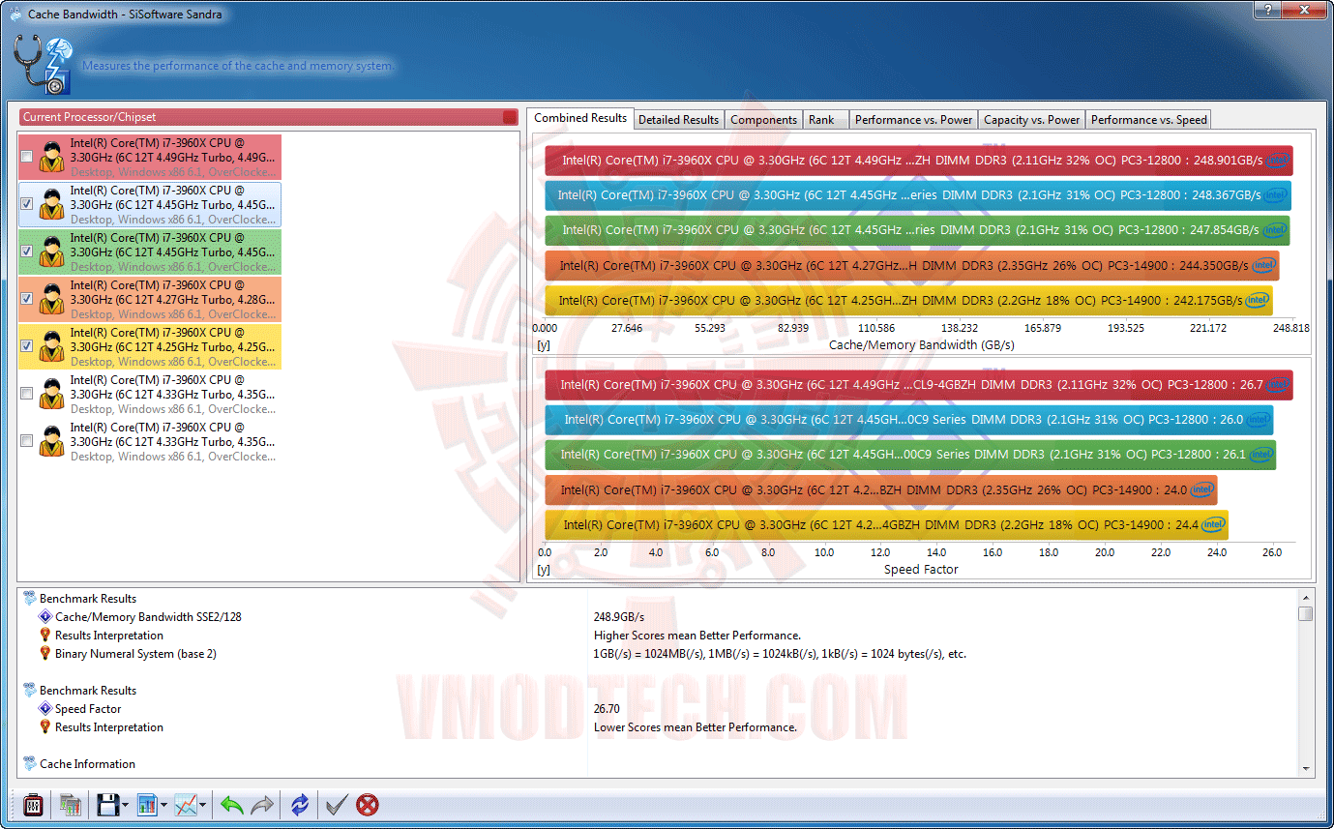Viewport: 1334px width, 829px height.
Task: Click the stethoscope Cache Bandwidth module icon
Action: pos(43,65)
